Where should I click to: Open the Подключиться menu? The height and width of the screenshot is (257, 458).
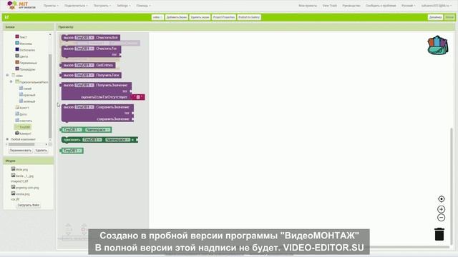click(x=76, y=6)
